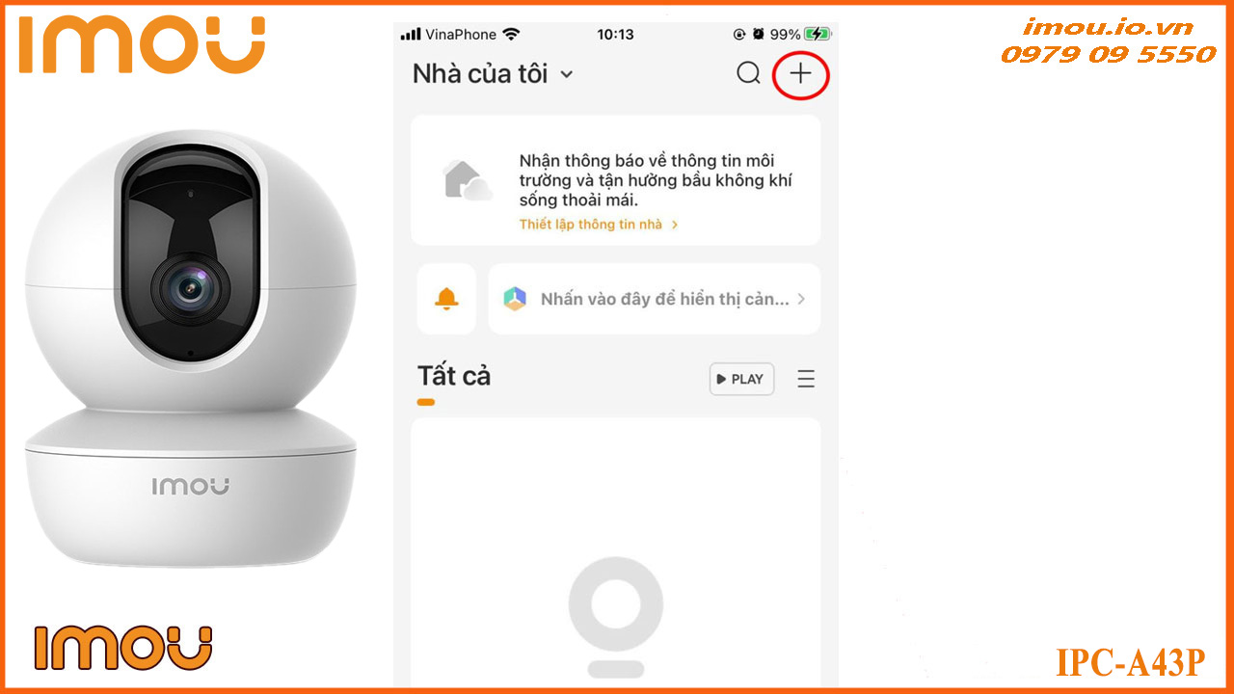The height and width of the screenshot is (694, 1234).
Task: Click the Imou camera product image
Action: click(190, 348)
